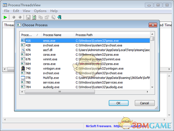Click the wininit.exe row icon
The width and height of the screenshot is (174, 131).
[x=23, y=59]
